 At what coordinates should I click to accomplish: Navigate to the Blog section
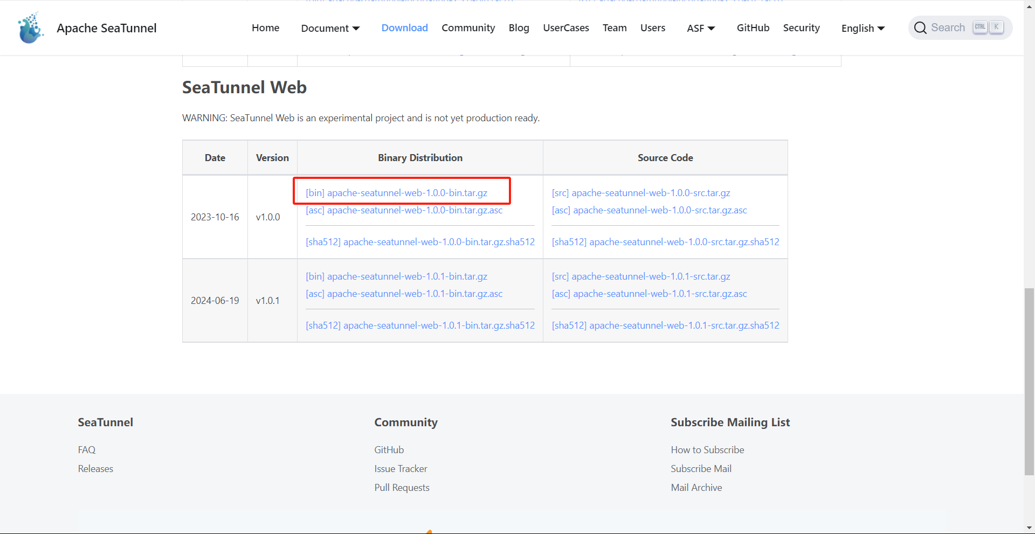pyautogui.click(x=519, y=28)
